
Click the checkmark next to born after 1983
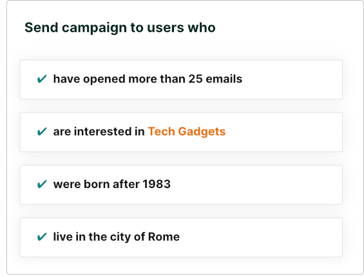pos(42,184)
